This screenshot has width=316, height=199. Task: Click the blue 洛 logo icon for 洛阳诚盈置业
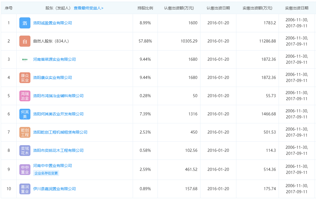pyautogui.click(x=25, y=23)
